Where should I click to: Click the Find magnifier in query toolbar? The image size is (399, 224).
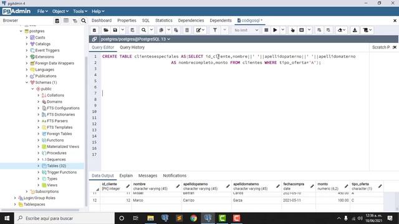coord(144,30)
